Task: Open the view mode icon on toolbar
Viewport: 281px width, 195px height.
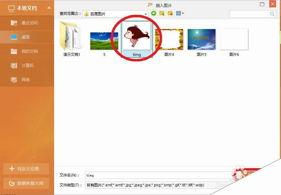Action: point(179,14)
